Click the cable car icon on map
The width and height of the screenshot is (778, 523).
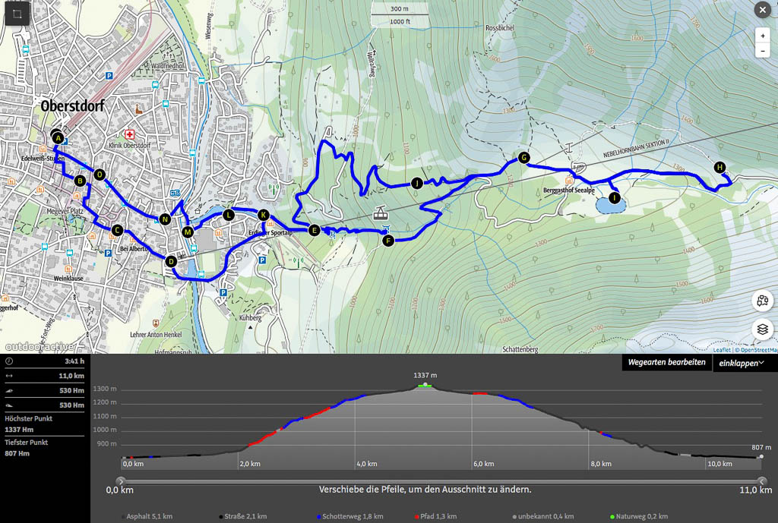380,215
